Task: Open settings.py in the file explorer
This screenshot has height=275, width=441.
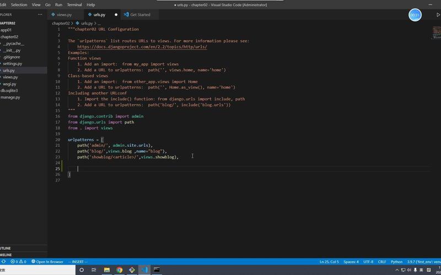Action: click(x=12, y=64)
